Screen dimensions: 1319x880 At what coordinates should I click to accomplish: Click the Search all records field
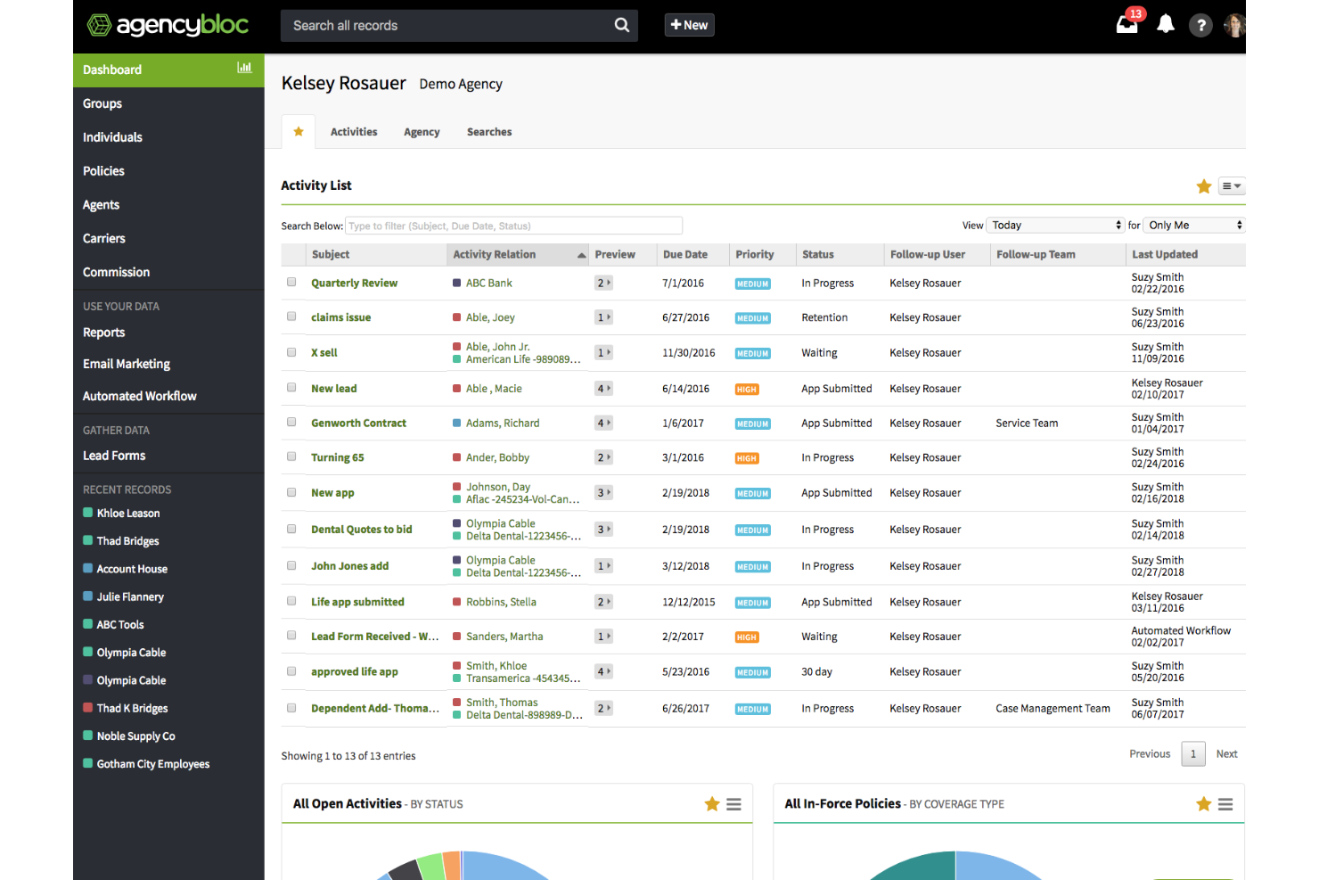coord(446,25)
